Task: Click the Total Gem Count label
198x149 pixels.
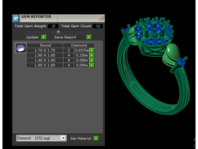Action: tap(76, 26)
